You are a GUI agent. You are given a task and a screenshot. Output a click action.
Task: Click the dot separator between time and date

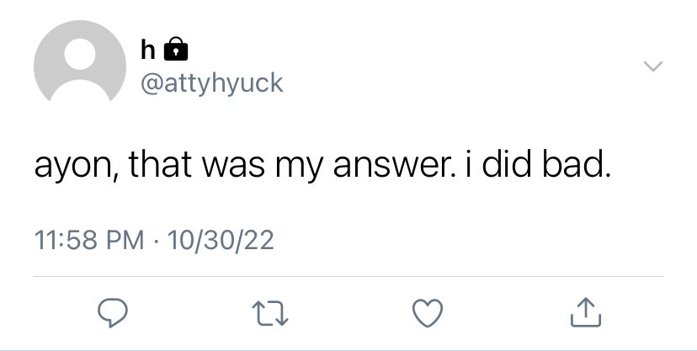tap(156, 242)
